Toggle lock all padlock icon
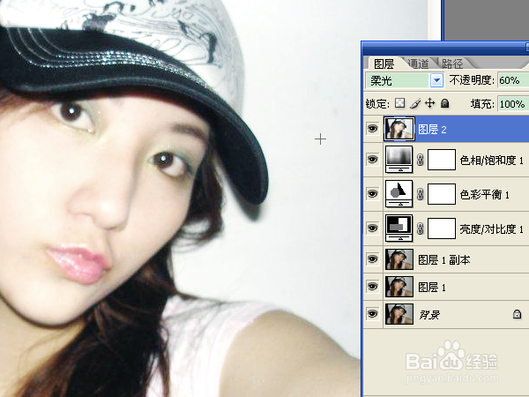Viewport: 529px width, 397px height. click(445, 103)
